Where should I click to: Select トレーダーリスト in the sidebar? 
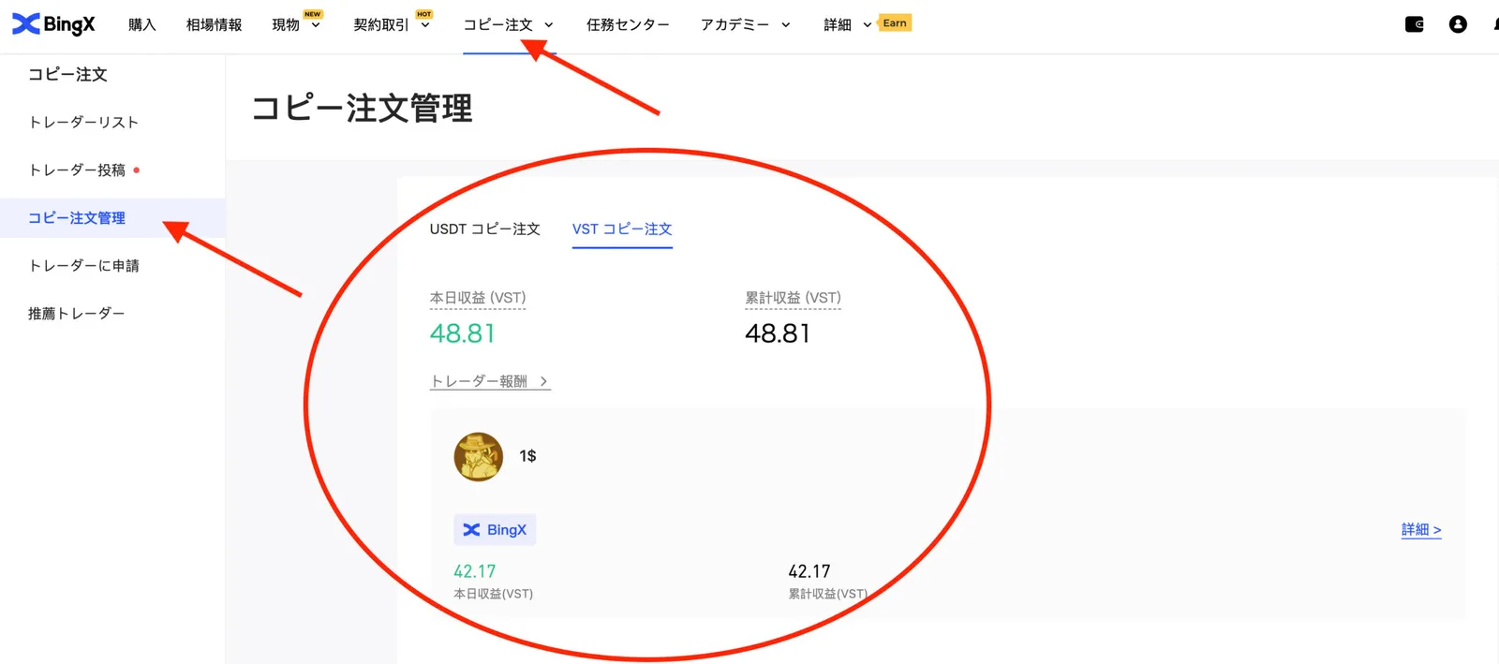[x=83, y=123]
